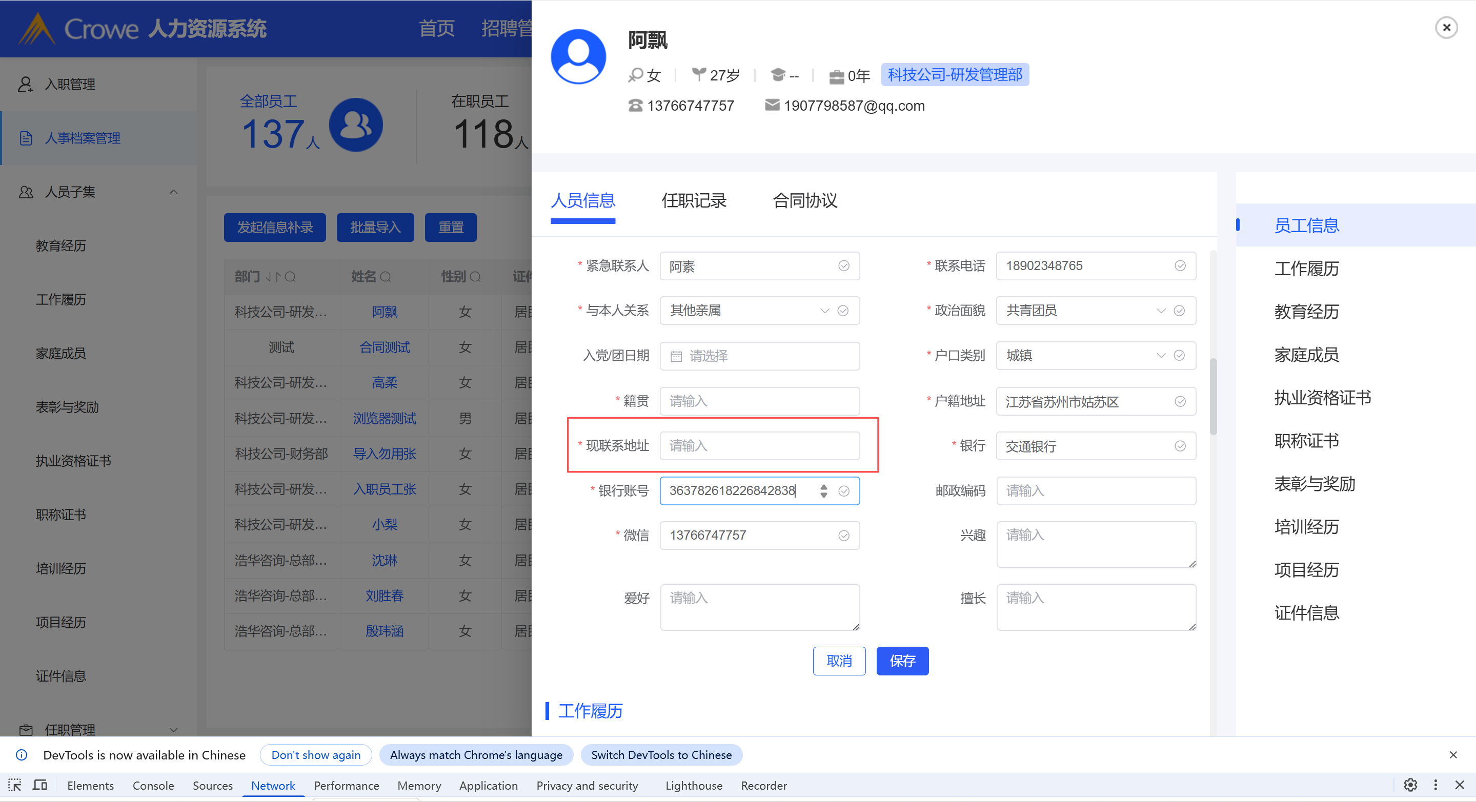The height and width of the screenshot is (802, 1476).
Task: Click the DevTools settings gear icon
Action: click(1410, 785)
